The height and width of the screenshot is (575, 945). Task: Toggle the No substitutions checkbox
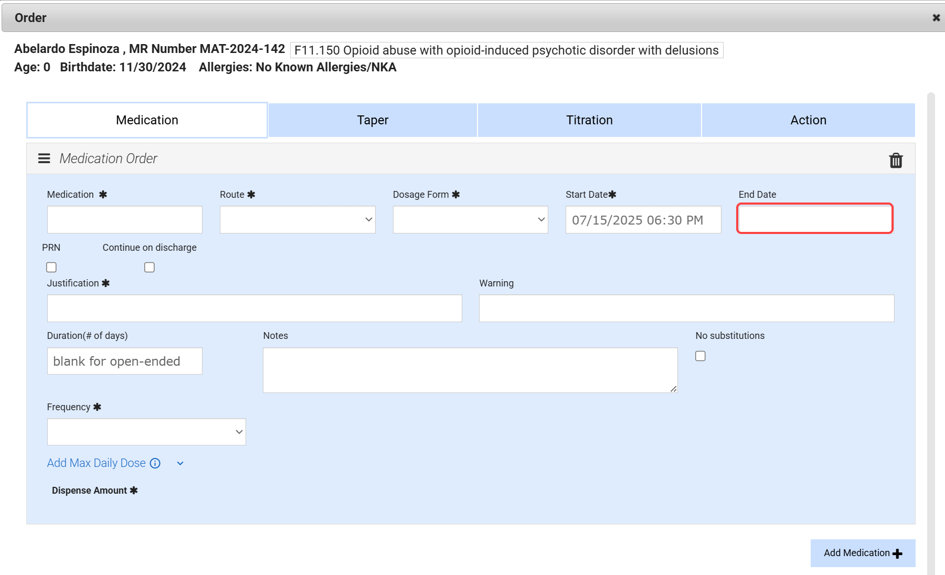700,356
